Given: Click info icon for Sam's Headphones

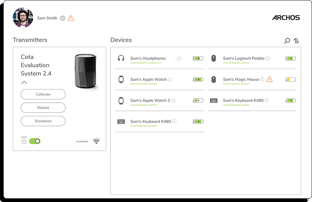Looking at the screenshot, I should point(179,58).
